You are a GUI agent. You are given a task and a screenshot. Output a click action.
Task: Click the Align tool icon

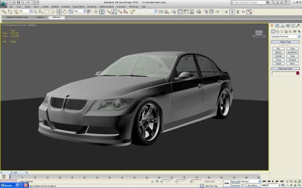coord(167,12)
